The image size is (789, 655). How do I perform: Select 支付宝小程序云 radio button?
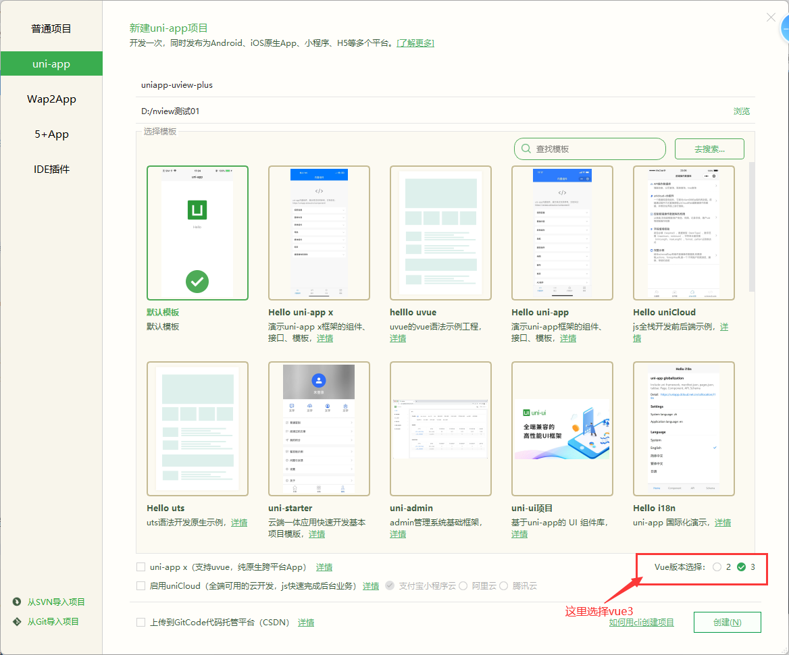point(390,585)
